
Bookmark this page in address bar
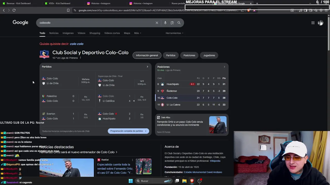(x=68, y=10)
